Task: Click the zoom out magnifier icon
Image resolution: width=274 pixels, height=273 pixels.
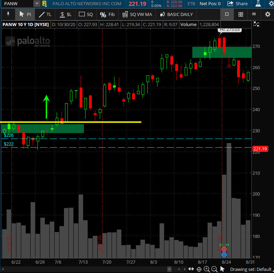Action: (x=214, y=269)
